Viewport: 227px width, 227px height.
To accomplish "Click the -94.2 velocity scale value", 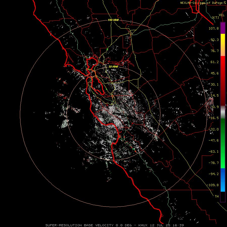I will pos(214,174).
